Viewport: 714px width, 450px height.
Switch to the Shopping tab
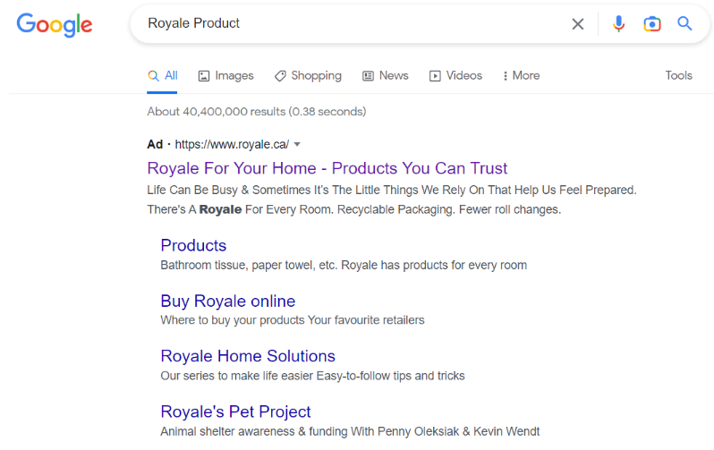(308, 76)
